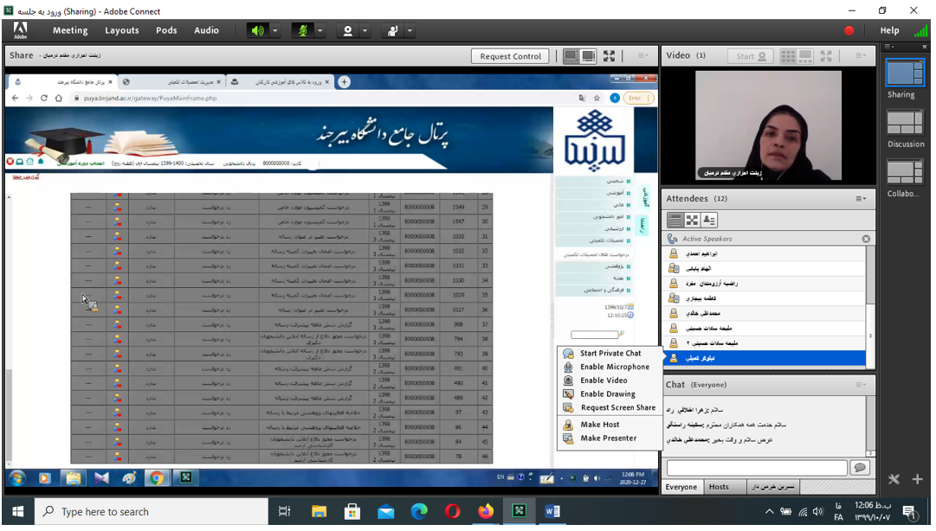Add a new layout with plus icon
Image resolution: width=936 pixels, height=531 pixels.
pos(918,479)
